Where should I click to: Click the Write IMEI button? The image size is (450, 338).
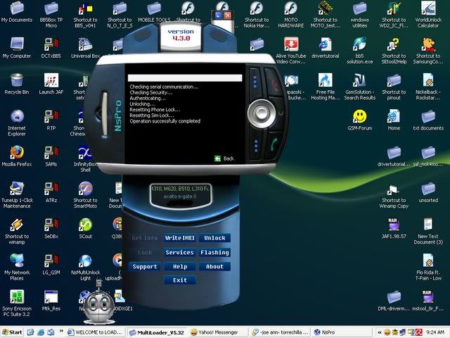coord(180,238)
